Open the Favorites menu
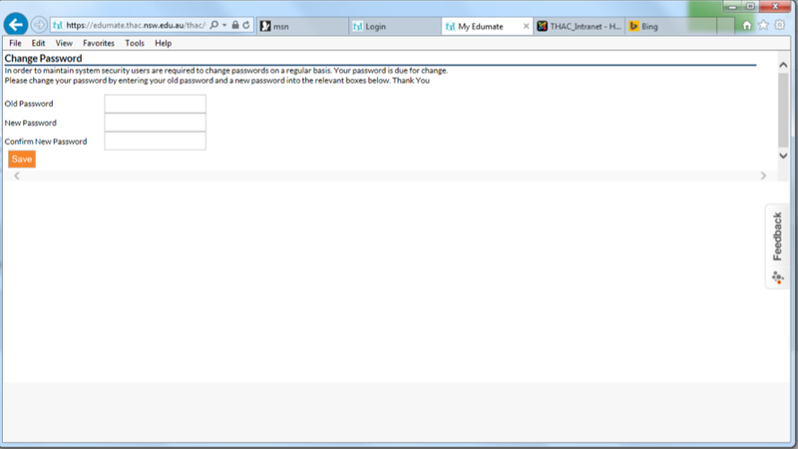This screenshot has height=449, width=798. (x=99, y=43)
